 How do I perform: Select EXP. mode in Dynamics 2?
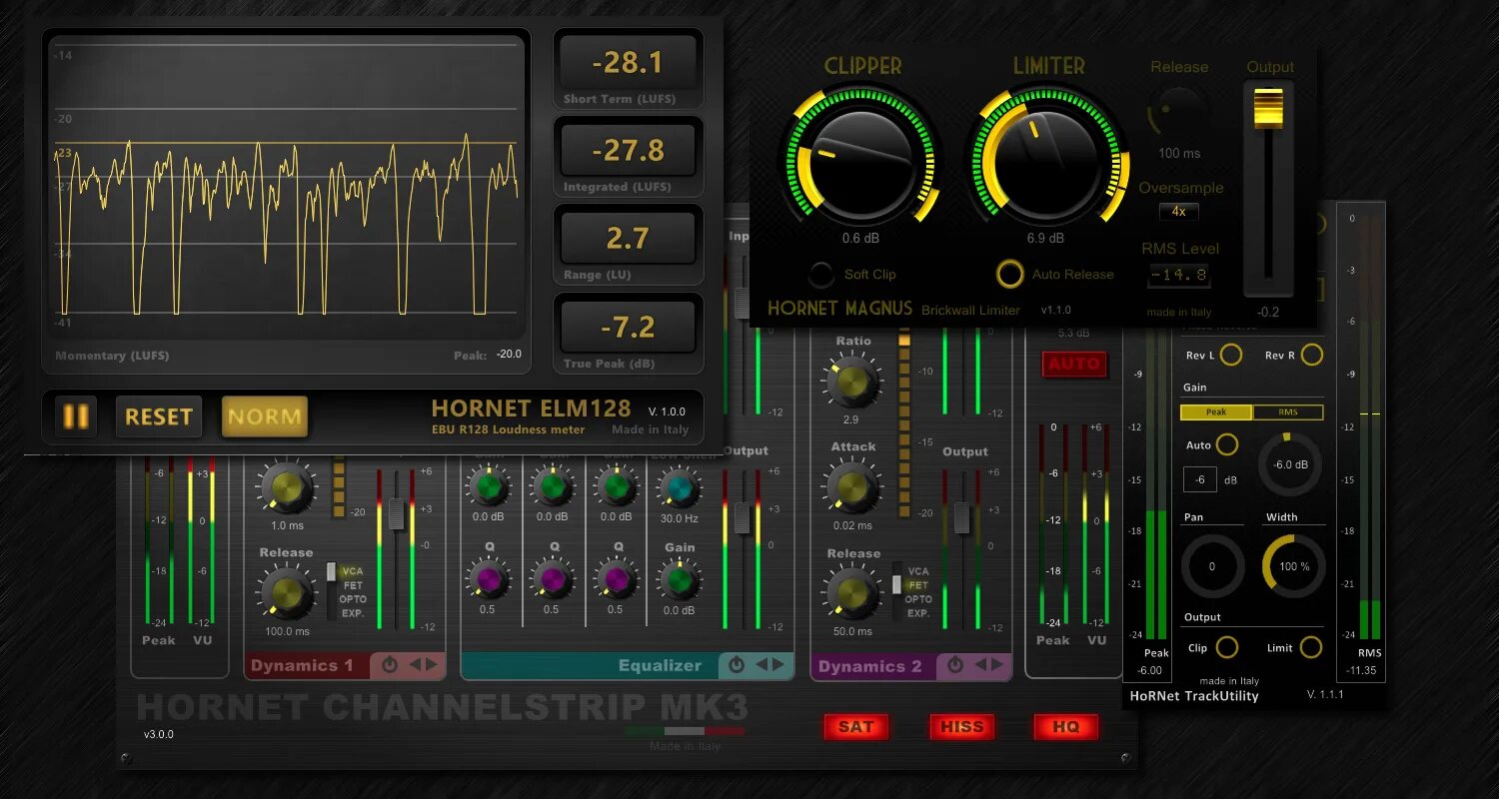(918, 613)
